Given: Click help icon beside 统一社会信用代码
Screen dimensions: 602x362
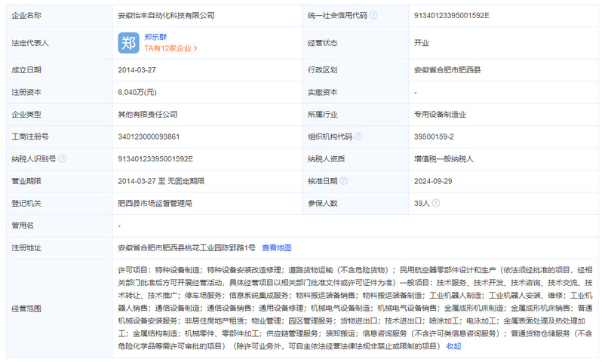Looking at the screenshot, I should (373, 14).
